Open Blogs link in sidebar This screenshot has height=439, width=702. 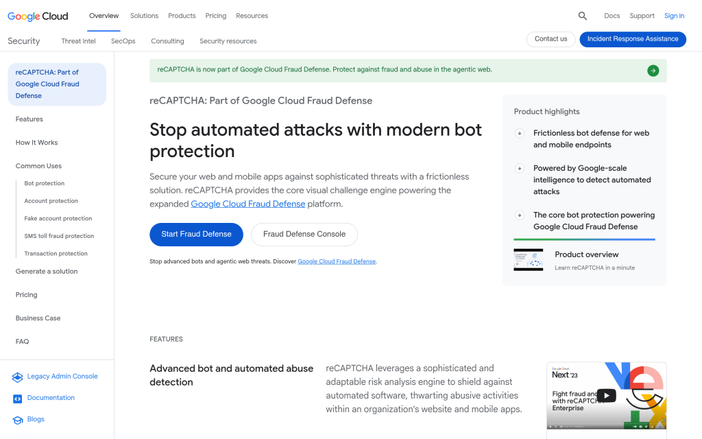click(36, 419)
